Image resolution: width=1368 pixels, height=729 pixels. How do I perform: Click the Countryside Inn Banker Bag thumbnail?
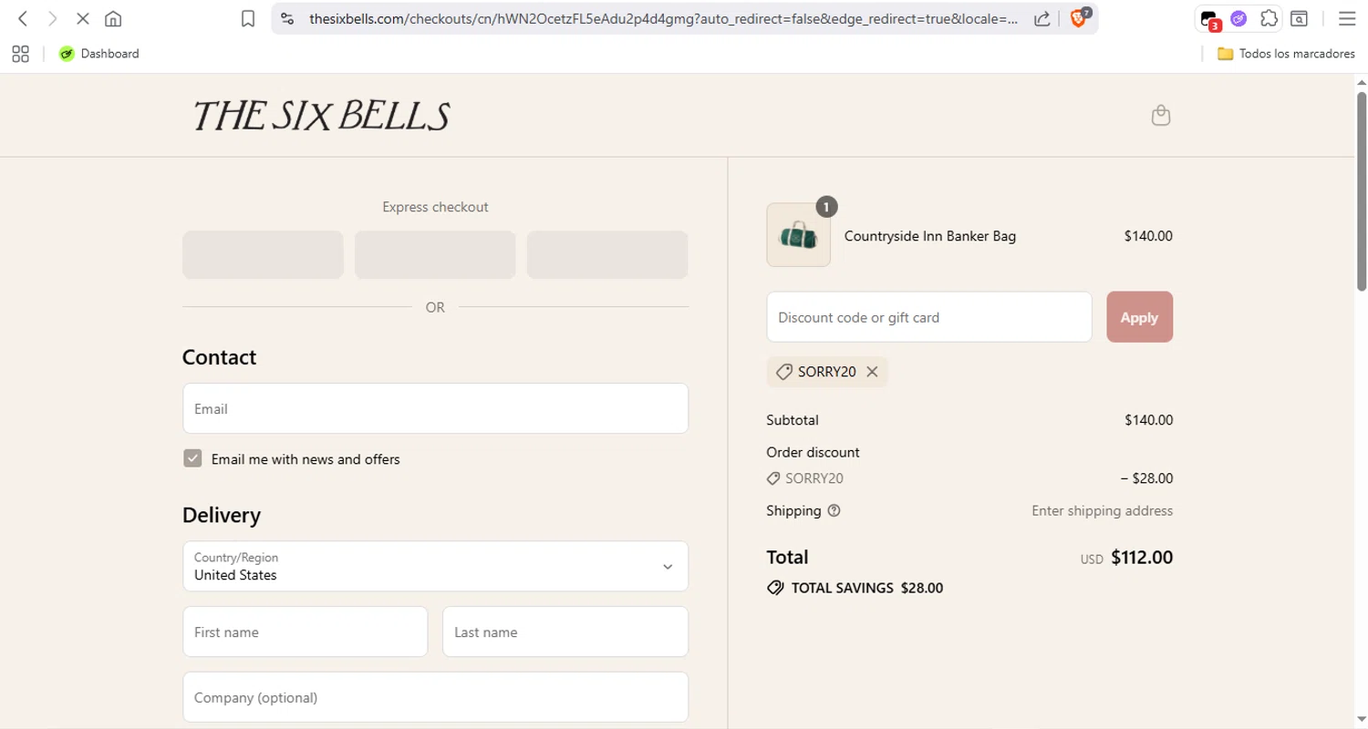[x=798, y=235]
